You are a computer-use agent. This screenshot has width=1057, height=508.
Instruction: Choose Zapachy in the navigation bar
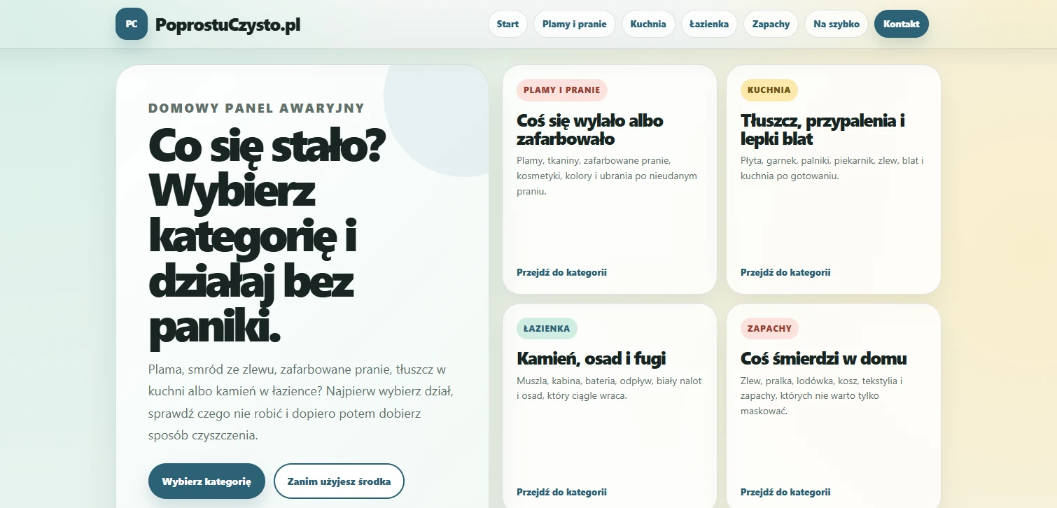(771, 24)
